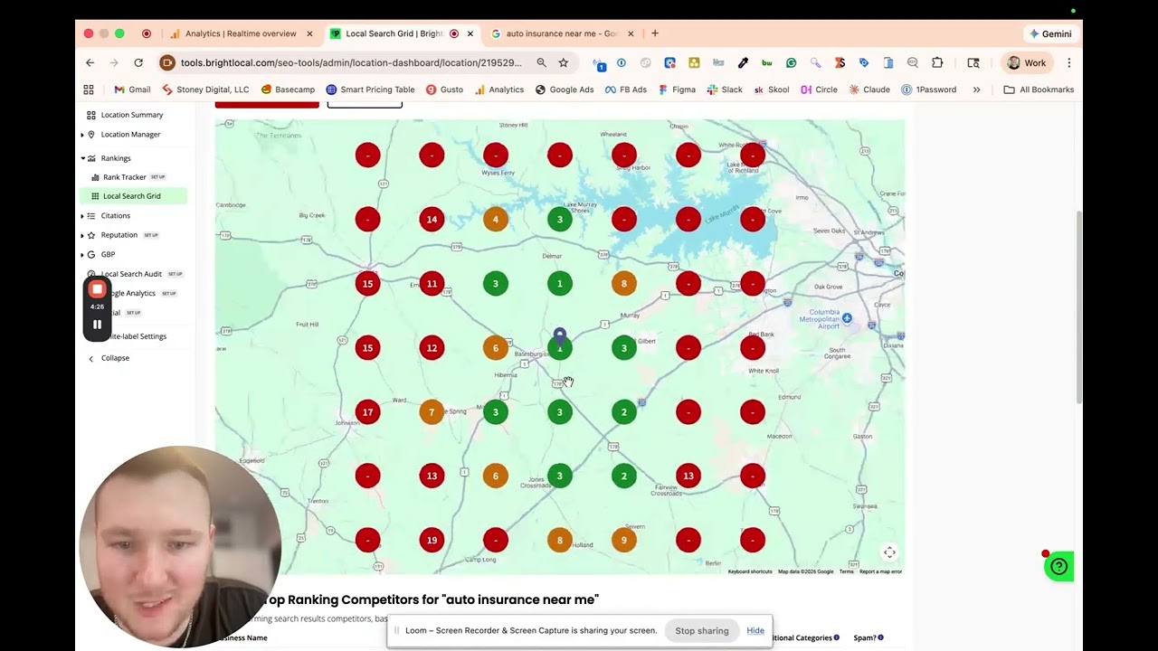Open the Stoney Digital, LLC bookmark

pyautogui.click(x=205, y=90)
